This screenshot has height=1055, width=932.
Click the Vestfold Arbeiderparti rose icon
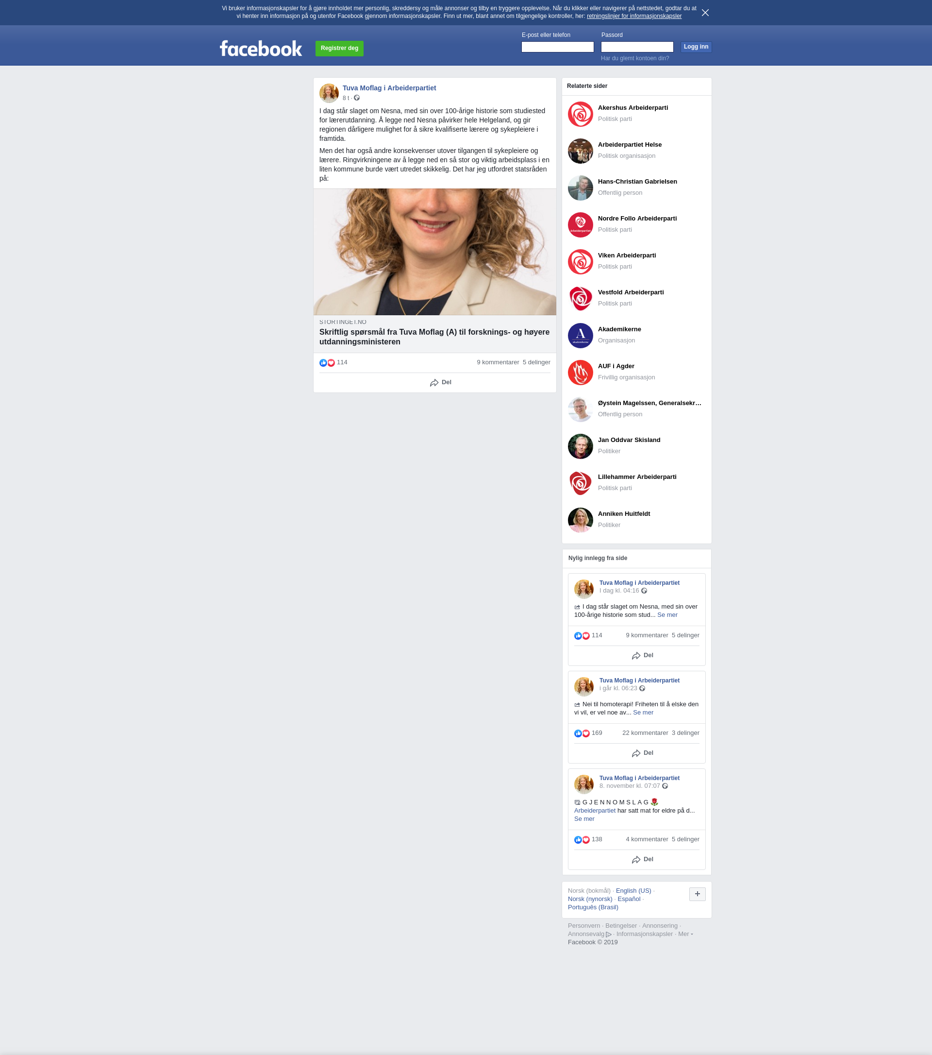[580, 298]
